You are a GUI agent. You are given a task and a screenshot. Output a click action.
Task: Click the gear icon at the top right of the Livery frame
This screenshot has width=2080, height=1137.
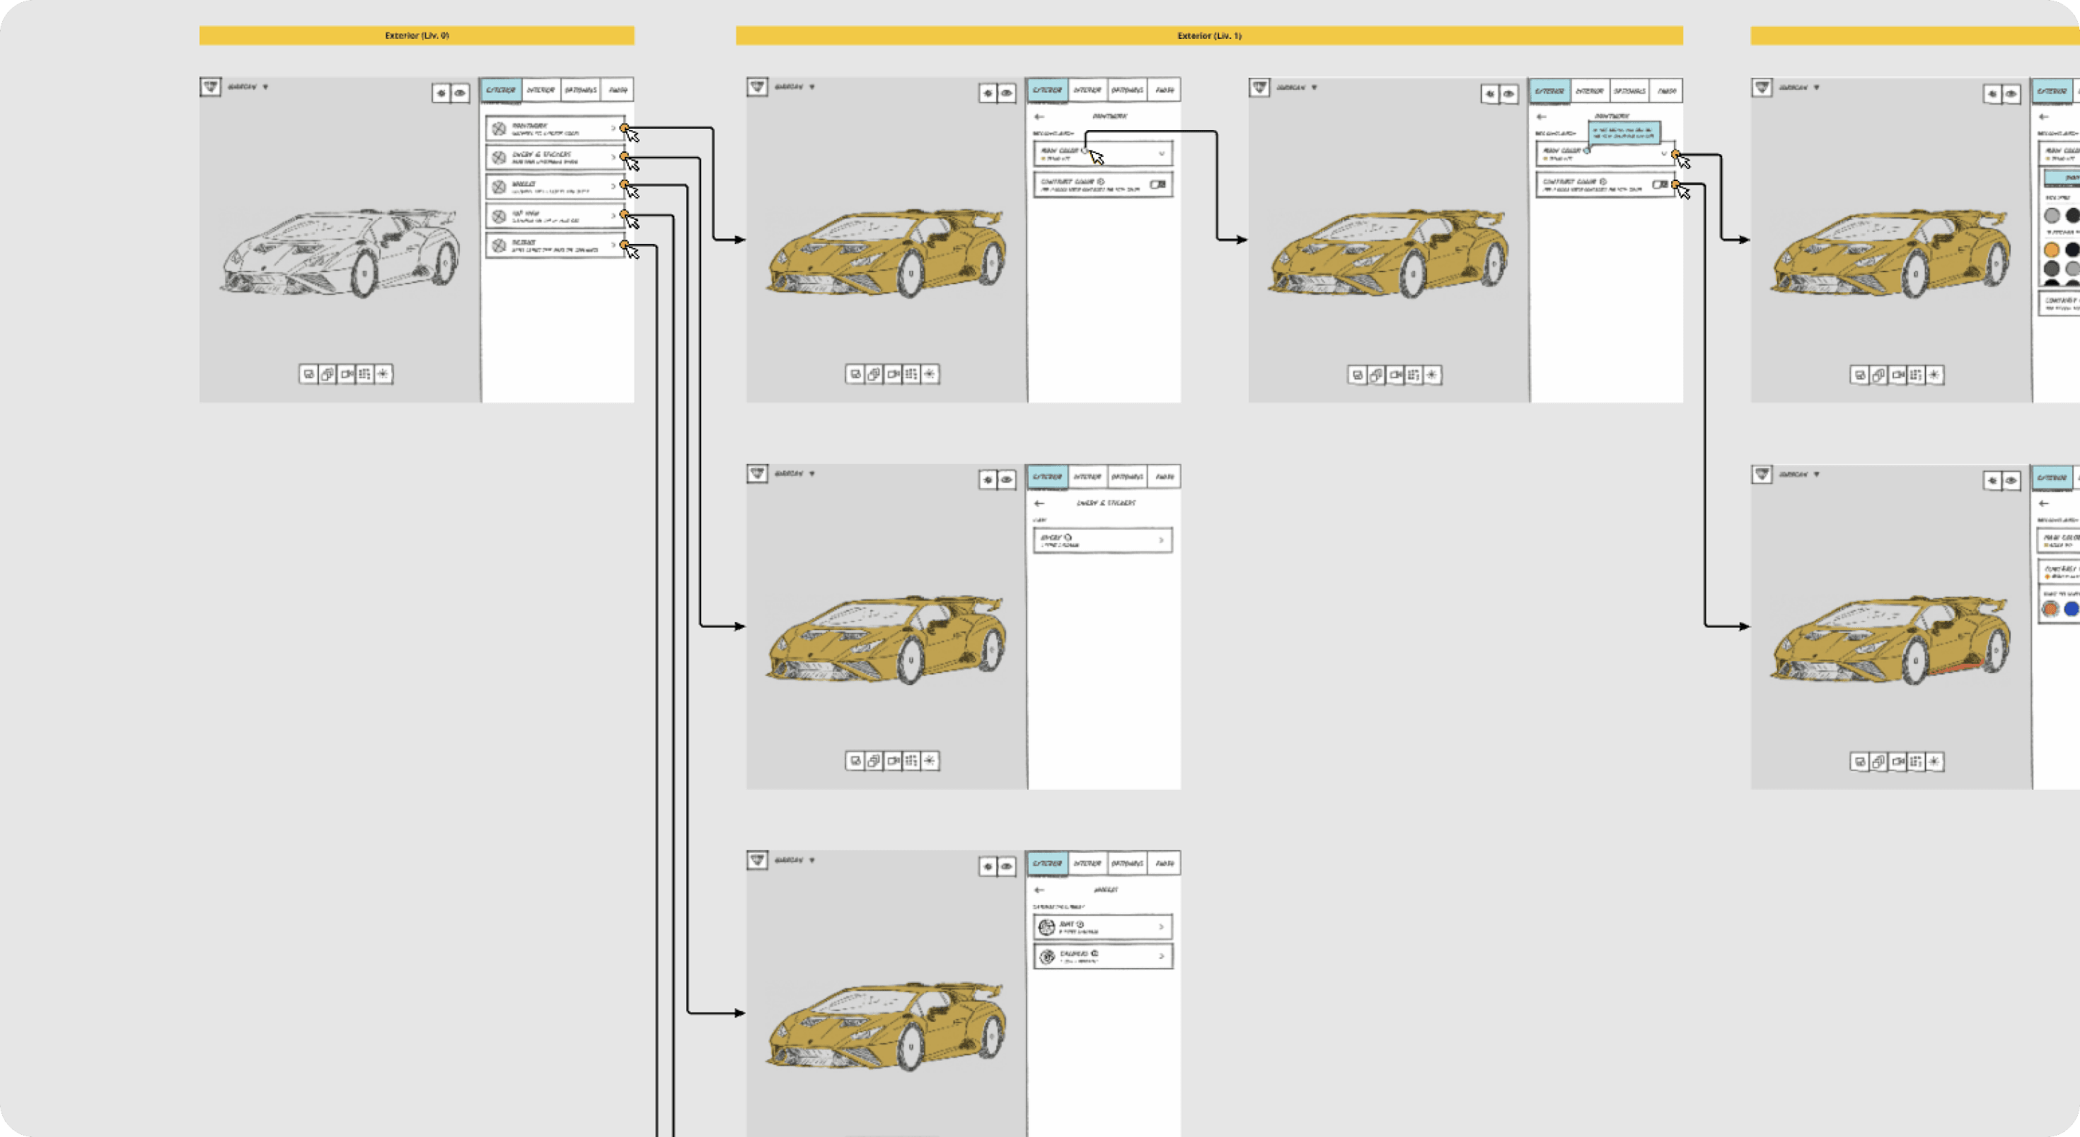(x=988, y=480)
